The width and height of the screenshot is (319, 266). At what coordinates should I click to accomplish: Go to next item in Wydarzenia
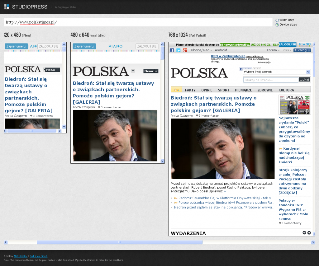pos(309,233)
